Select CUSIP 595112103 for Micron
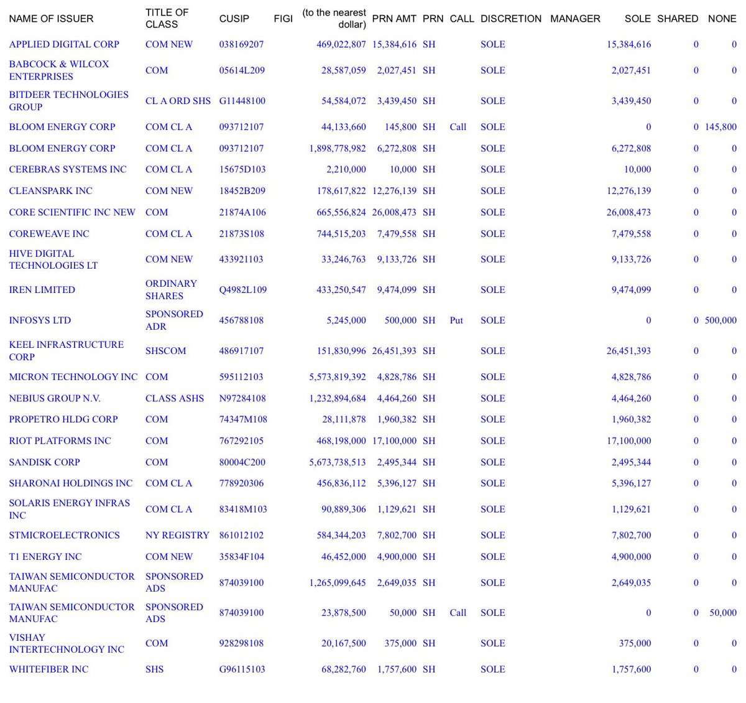This screenshot has height=703, width=746. click(x=242, y=377)
